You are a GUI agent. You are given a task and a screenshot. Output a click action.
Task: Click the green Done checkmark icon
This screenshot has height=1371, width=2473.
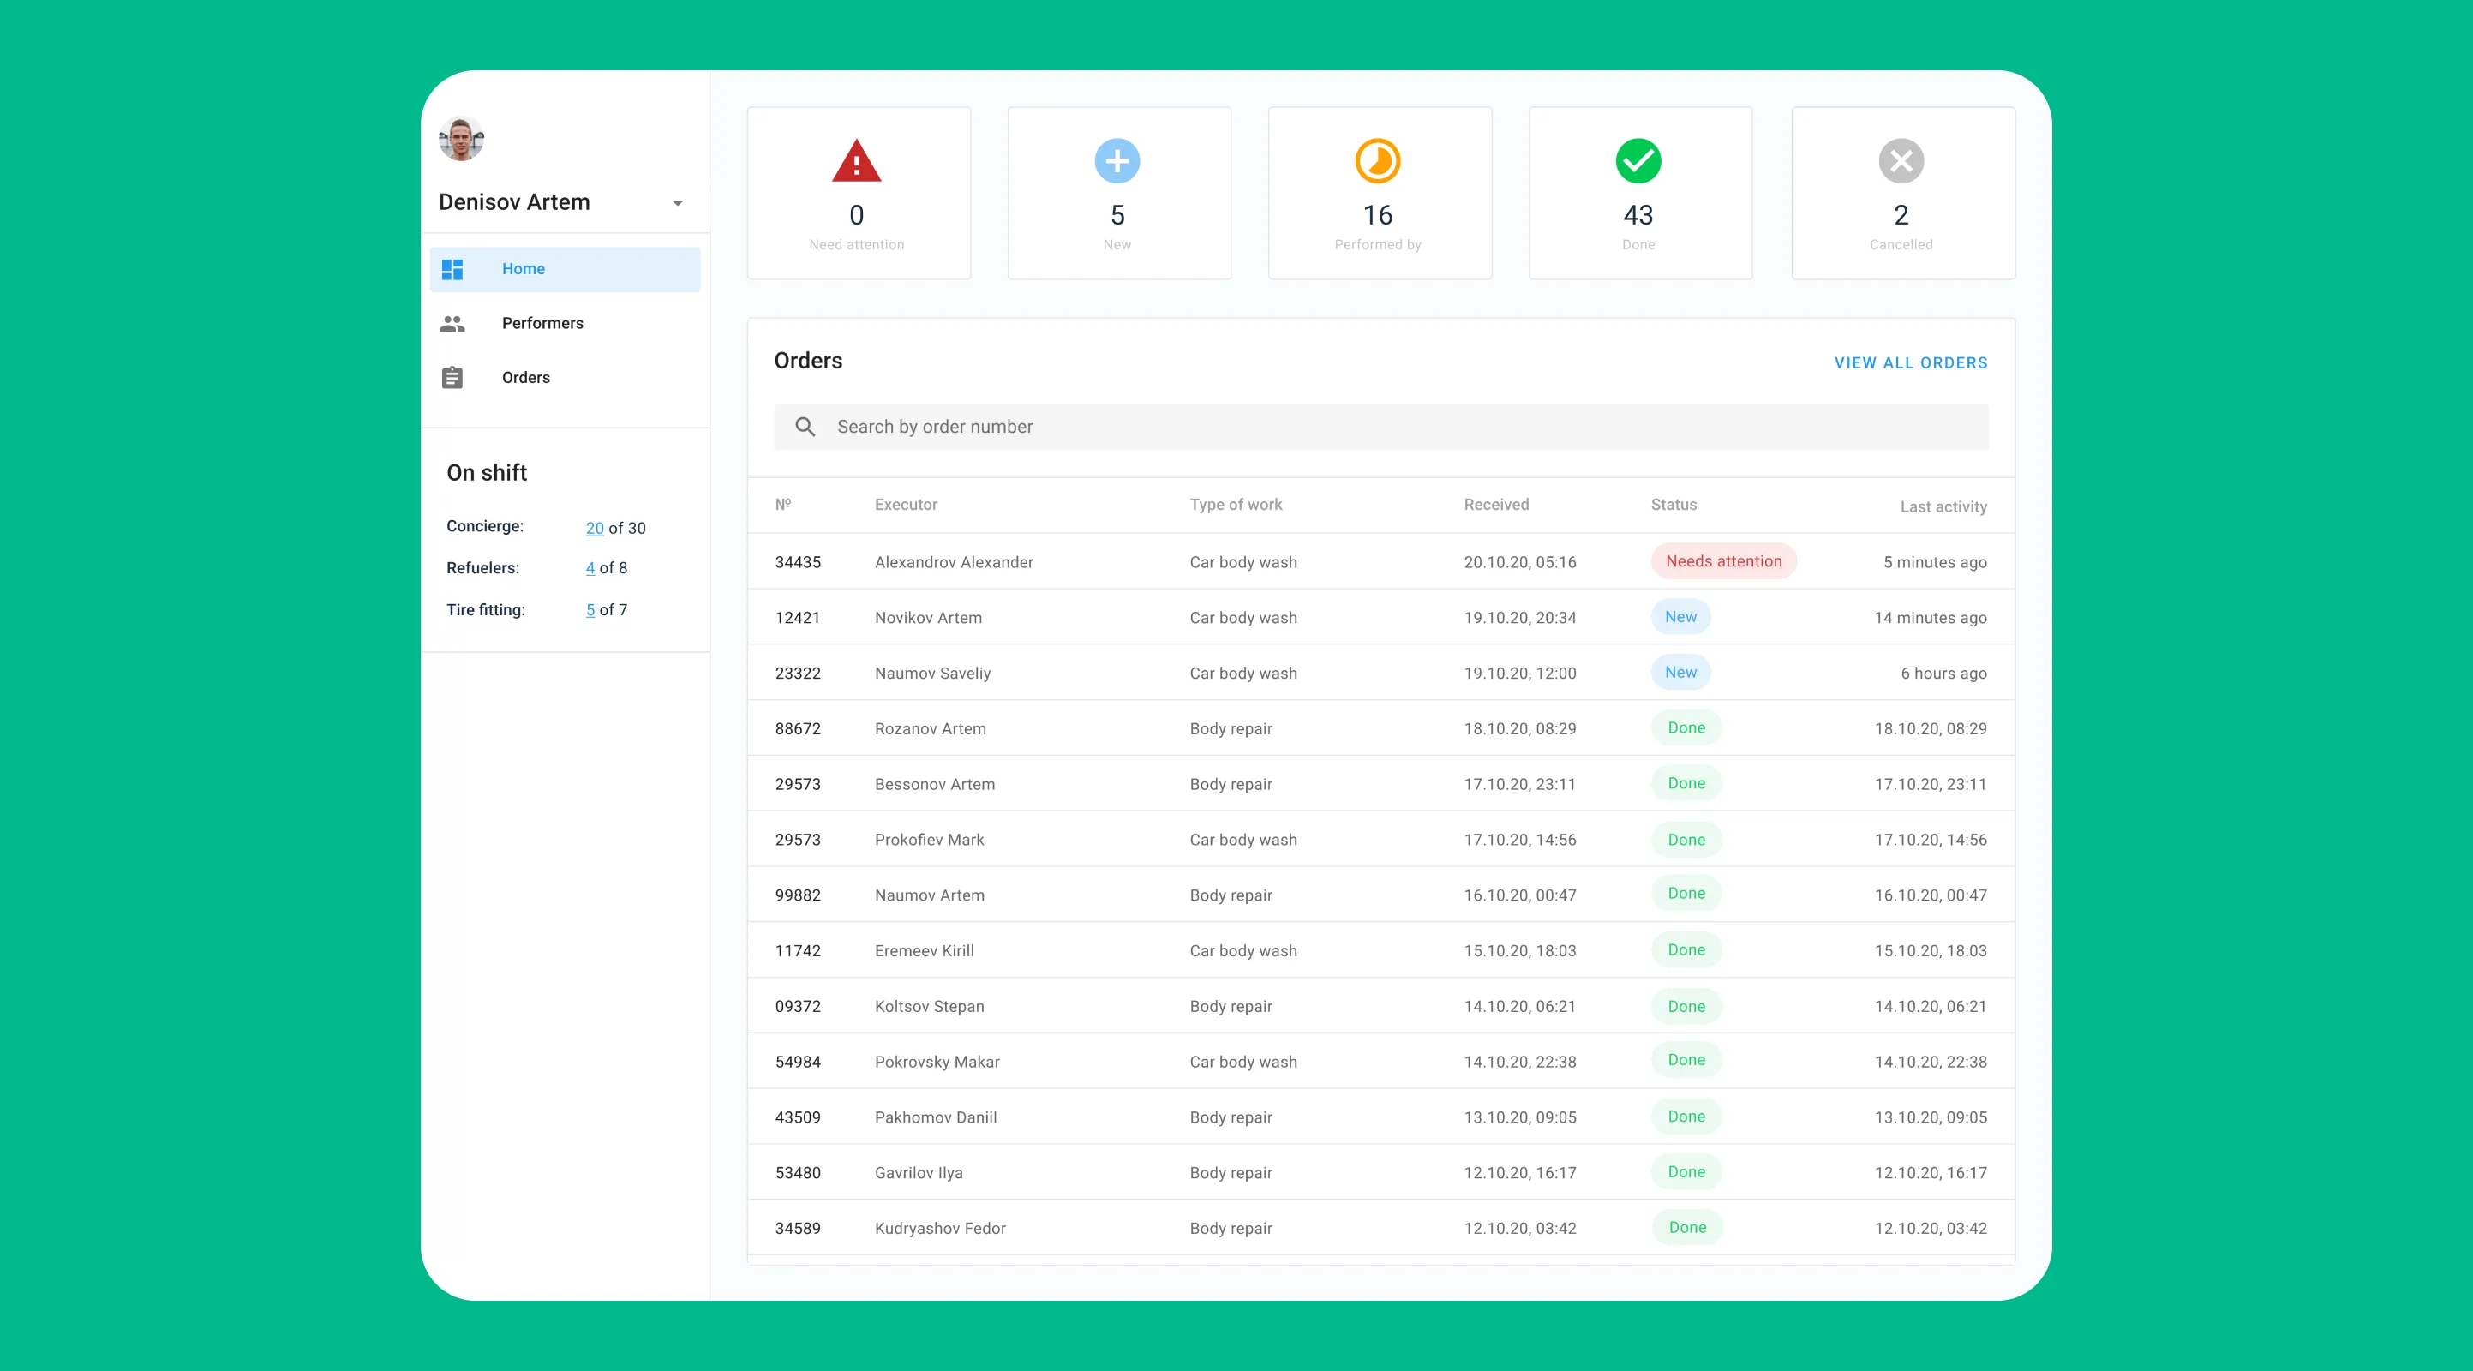tap(1638, 161)
